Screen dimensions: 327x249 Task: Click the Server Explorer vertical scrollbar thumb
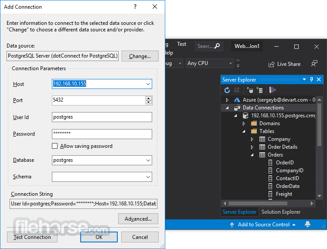(319, 125)
